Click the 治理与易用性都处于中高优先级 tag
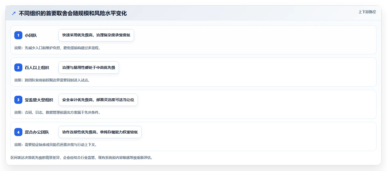387x171 pixels. click(89, 67)
